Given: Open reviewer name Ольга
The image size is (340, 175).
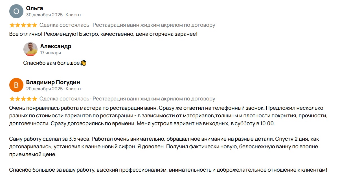Looking at the screenshot, I should pos(34,8).
